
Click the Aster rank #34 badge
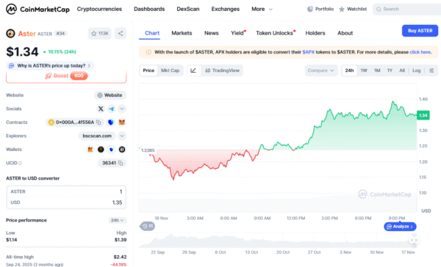click(x=60, y=34)
